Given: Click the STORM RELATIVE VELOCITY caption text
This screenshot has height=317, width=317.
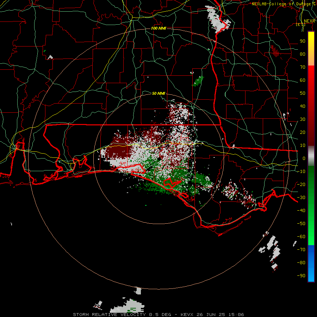Looking at the screenshot, I should [110, 315].
